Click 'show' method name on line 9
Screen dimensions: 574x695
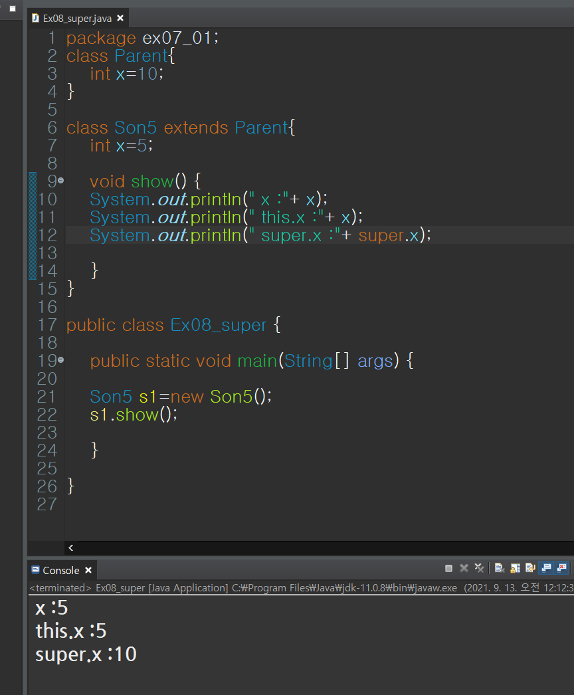coord(153,182)
